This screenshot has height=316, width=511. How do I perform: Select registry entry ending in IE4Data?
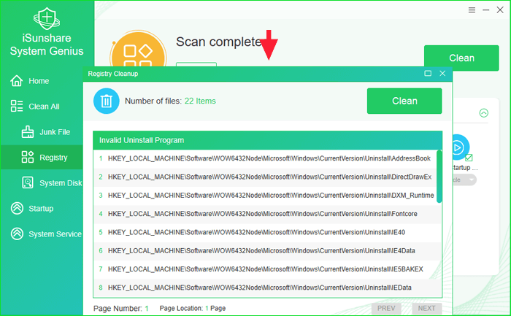(268, 251)
